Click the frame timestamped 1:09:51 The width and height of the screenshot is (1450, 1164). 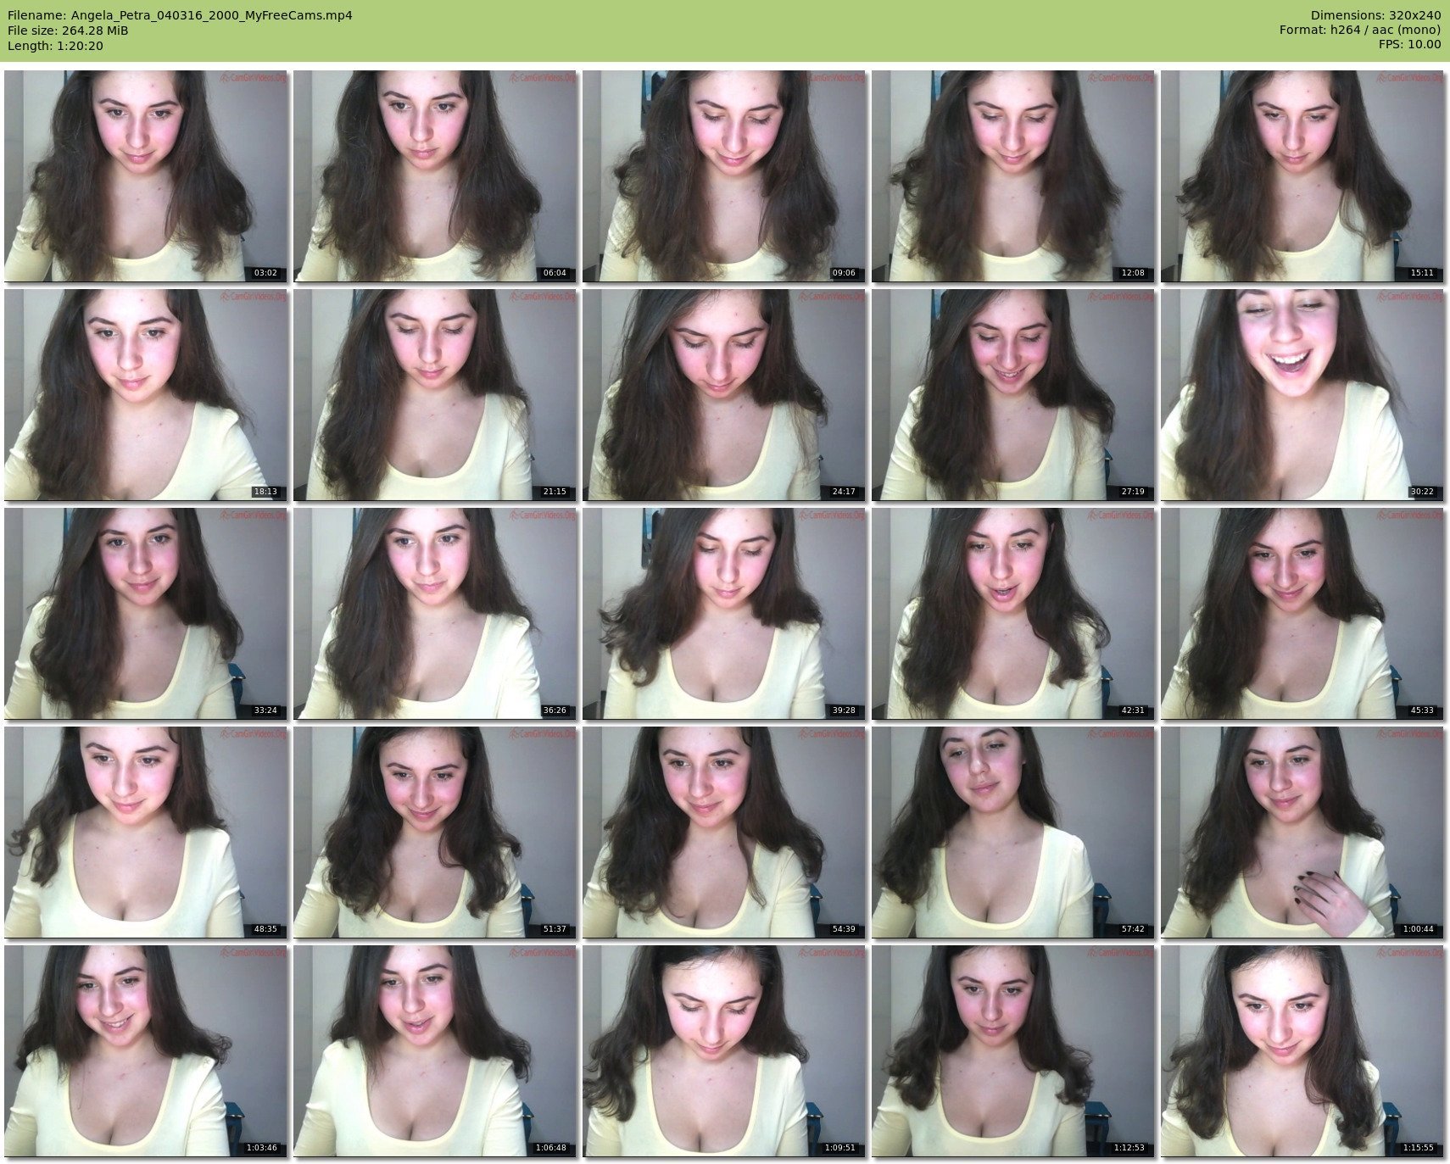click(724, 1050)
